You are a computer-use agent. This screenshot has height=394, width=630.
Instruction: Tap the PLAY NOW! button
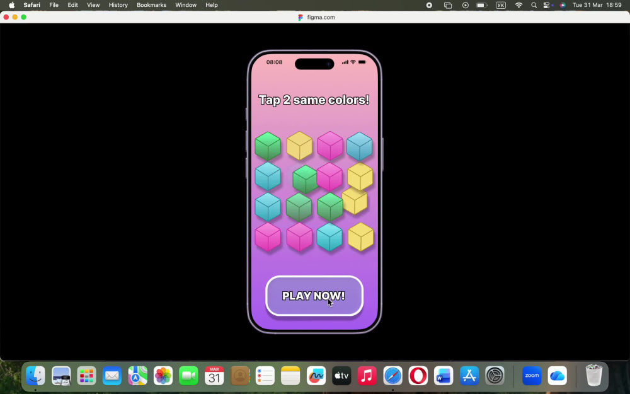pos(314,296)
